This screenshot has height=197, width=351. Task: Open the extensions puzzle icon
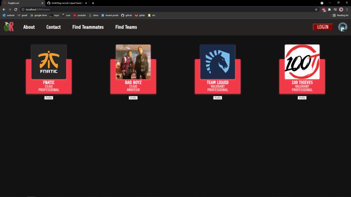click(x=329, y=10)
